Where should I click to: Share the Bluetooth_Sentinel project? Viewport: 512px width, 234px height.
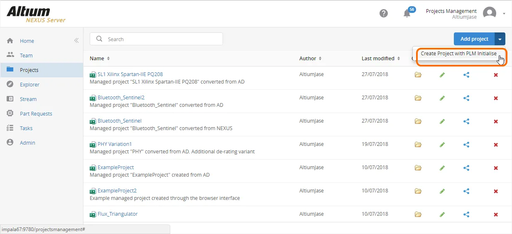coord(466,121)
